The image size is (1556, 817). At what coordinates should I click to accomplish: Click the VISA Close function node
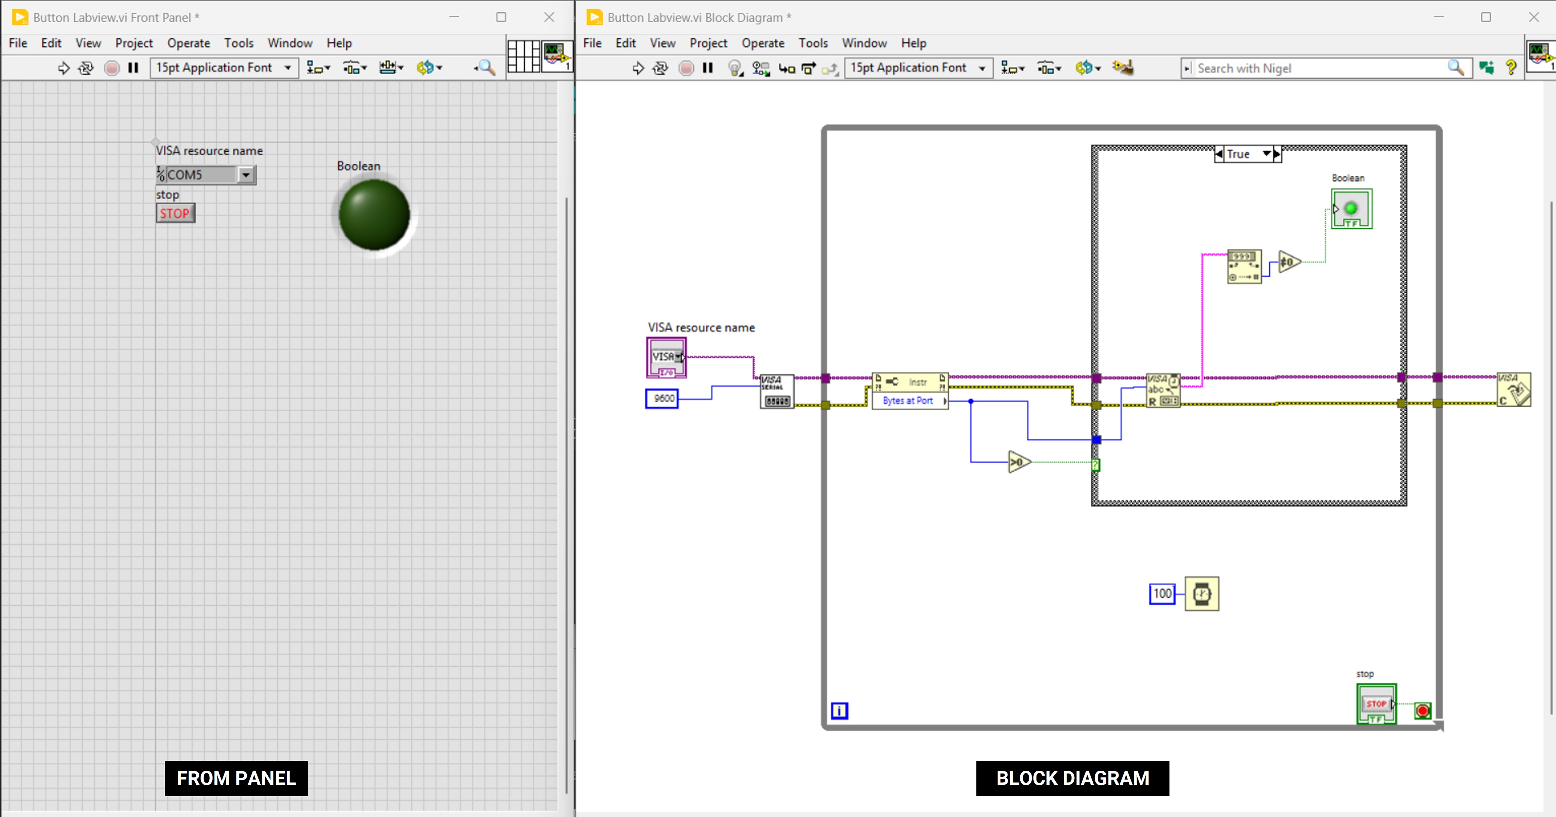point(1513,390)
